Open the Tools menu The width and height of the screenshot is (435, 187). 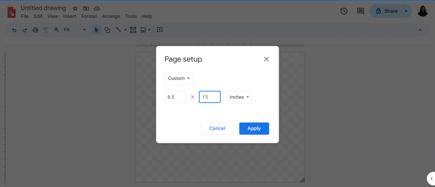[x=131, y=17]
